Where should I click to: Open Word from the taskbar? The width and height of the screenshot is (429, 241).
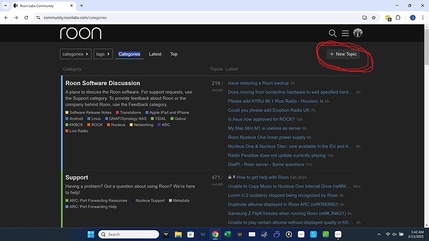[x=203, y=234]
